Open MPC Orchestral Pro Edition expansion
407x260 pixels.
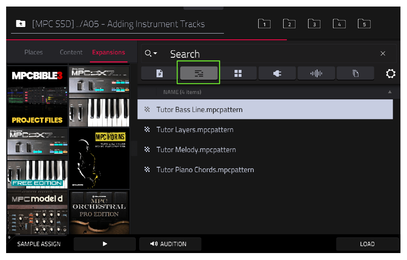[99, 212]
